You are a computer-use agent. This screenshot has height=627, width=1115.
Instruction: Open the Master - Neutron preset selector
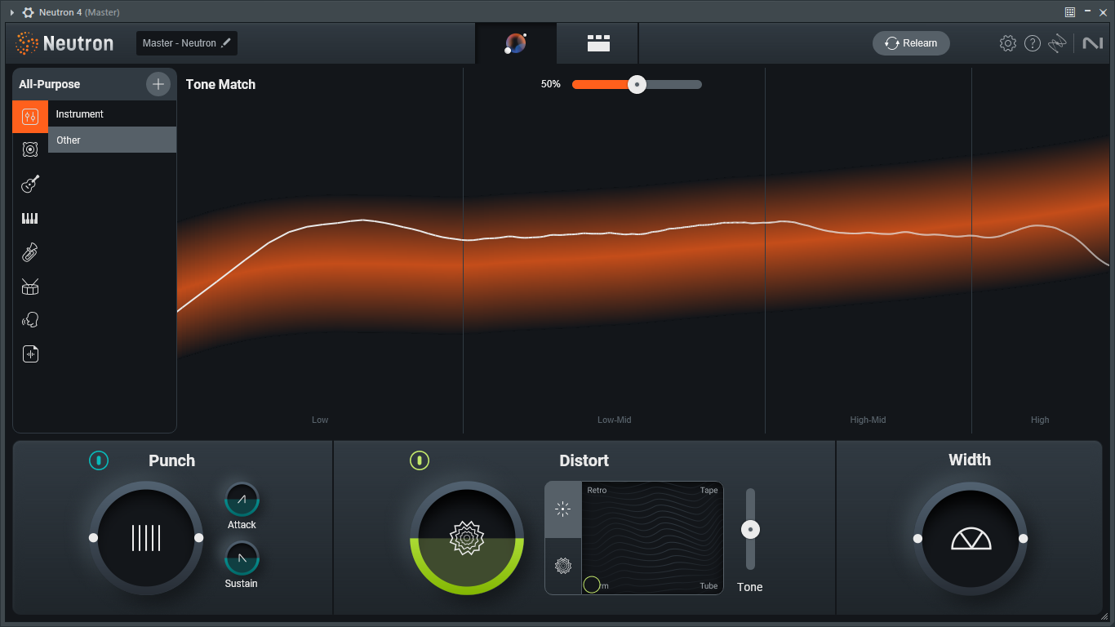(186, 42)
